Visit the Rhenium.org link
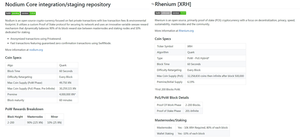The width and height of the screenshot is (300, 138). (186, 31)
